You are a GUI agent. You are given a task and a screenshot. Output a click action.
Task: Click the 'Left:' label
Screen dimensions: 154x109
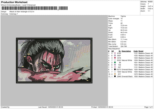(x=110, y=25)
